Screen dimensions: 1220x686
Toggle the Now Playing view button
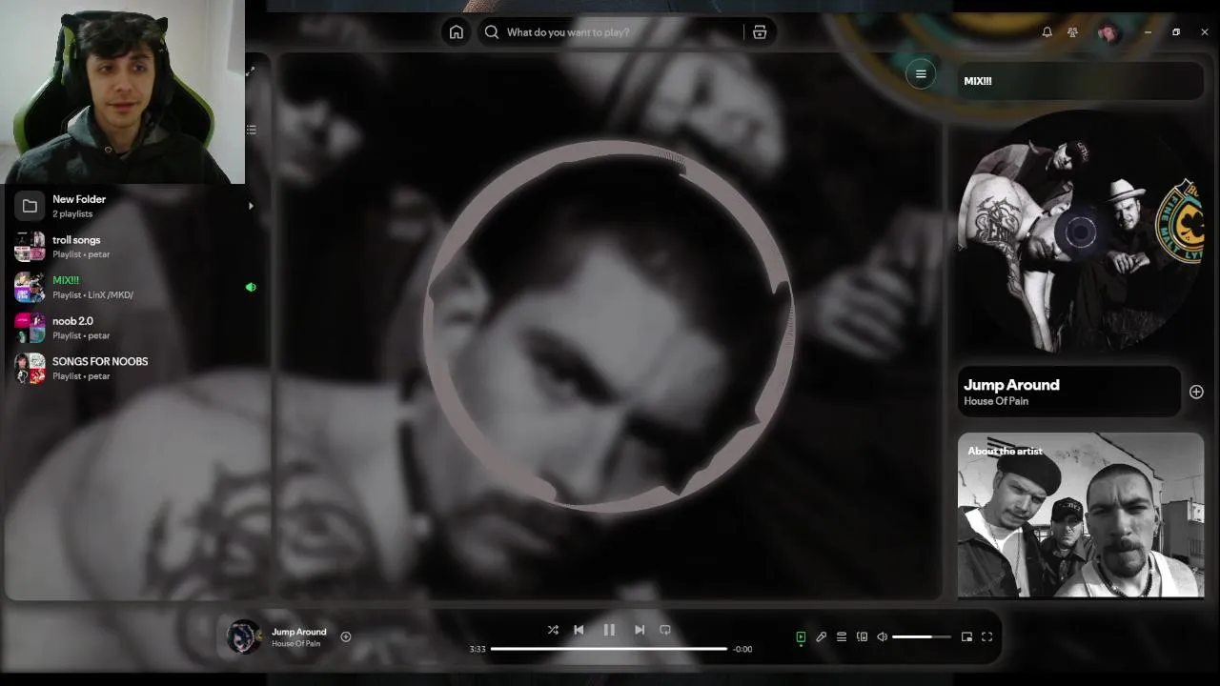(x=801, y=636)
